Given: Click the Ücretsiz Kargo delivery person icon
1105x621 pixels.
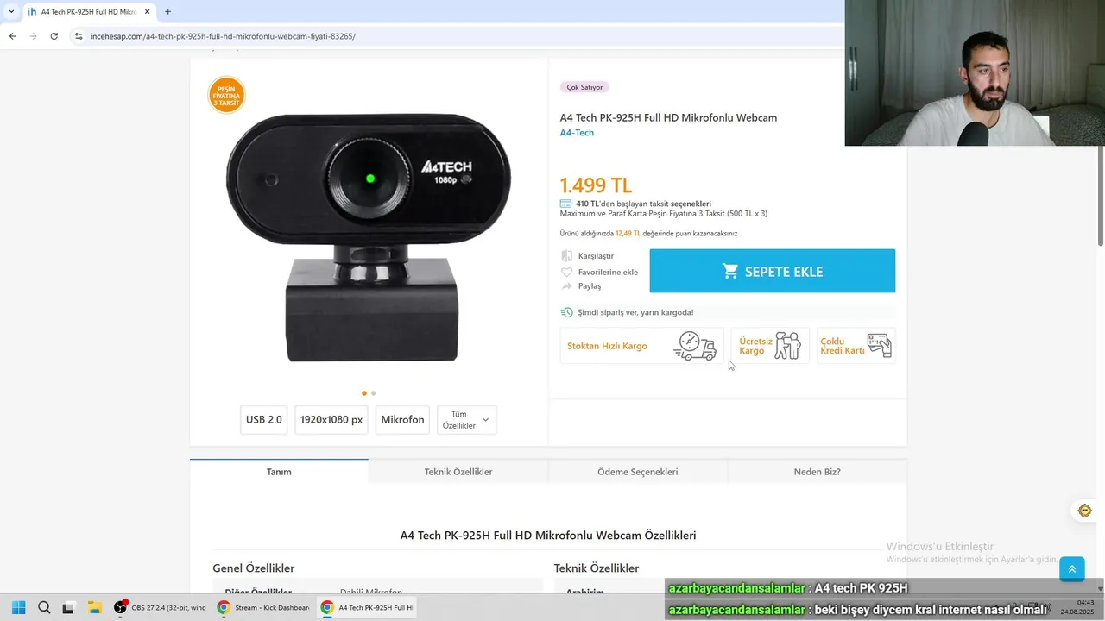Looking at the screenshot, I should click(x=787, y=346).
